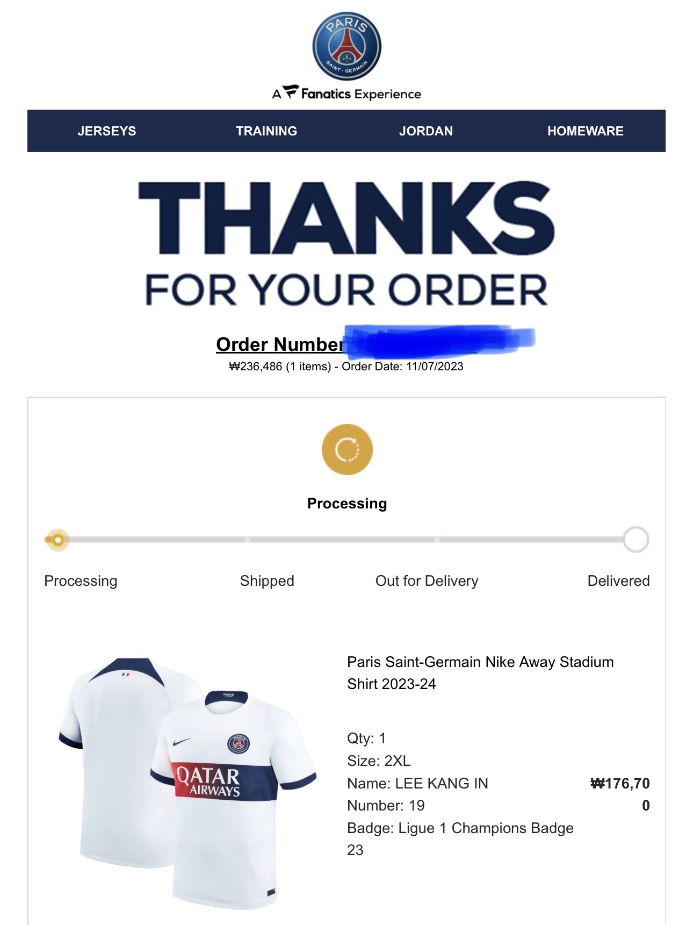The width and height of the screenshot is (693, 925).
Task: Click the Fanatics Experience text
Action: [x=361, y=94]
